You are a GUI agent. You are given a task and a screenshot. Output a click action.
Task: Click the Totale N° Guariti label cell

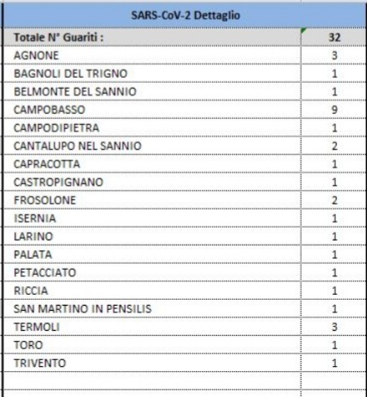click(152, 37)
